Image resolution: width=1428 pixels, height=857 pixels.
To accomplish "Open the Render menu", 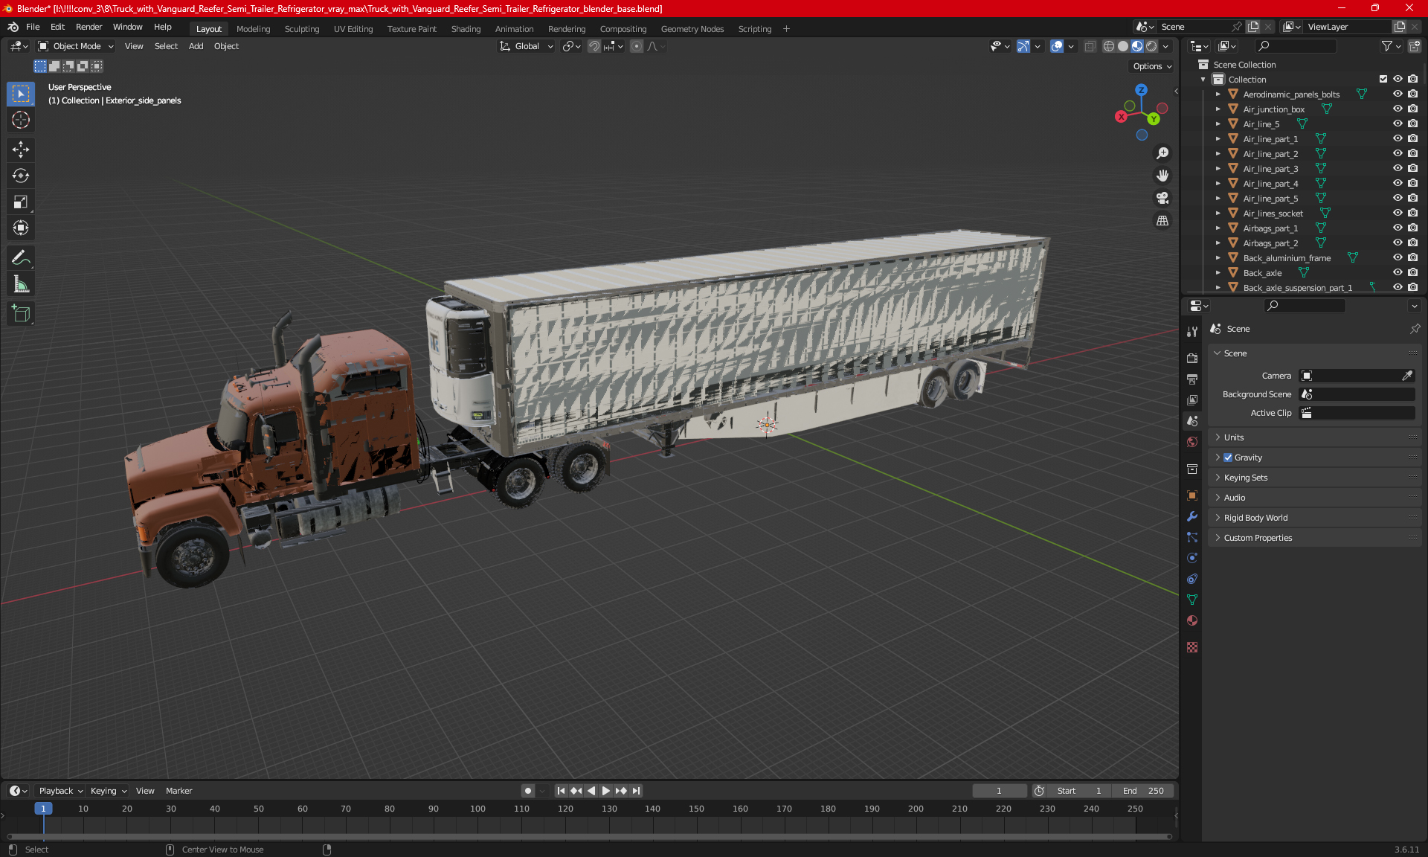I will (89, 27).
